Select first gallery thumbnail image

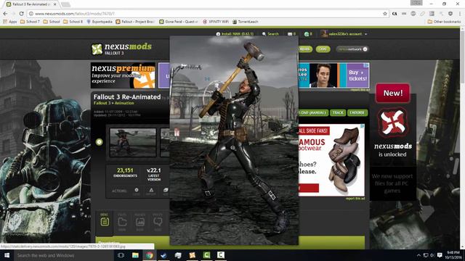pos(133,142)
